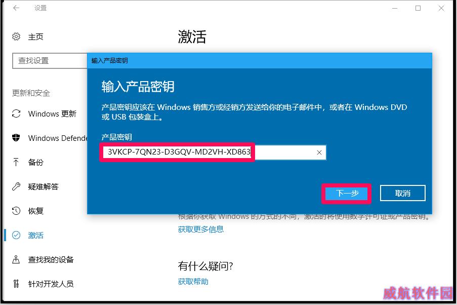Click inside the product key field
The image size is (457, 305).
(213, 152)
